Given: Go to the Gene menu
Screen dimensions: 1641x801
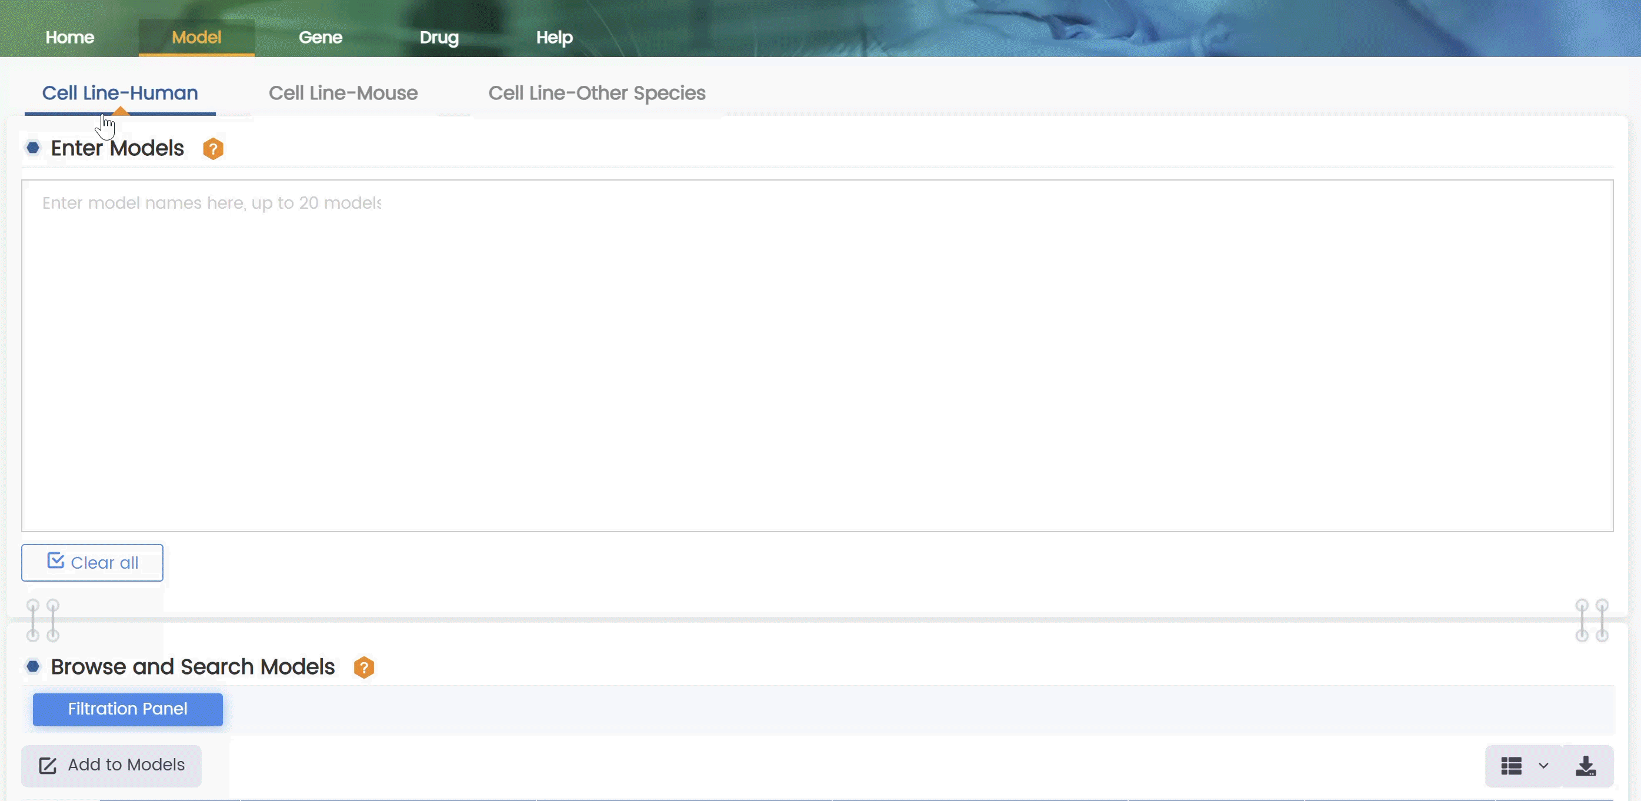Looking at the screenshot, I should 321,38.
